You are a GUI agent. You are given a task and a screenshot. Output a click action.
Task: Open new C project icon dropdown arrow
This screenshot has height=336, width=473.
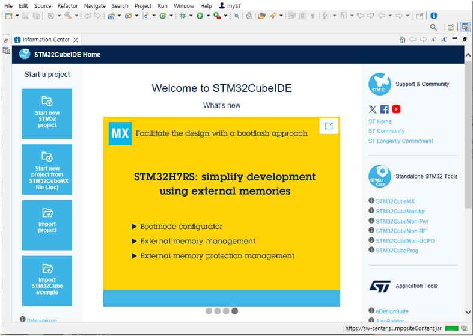pos(119,16)
